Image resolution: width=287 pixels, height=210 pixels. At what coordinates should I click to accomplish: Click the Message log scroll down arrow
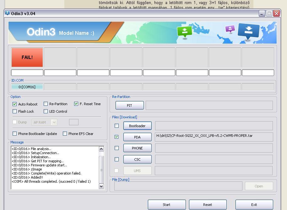click(x=101, y=186)
